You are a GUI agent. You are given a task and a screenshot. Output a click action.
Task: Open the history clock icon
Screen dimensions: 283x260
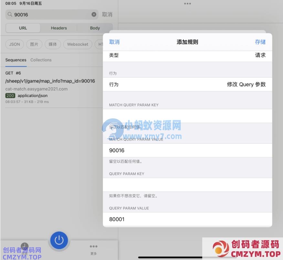pos(25,246)
